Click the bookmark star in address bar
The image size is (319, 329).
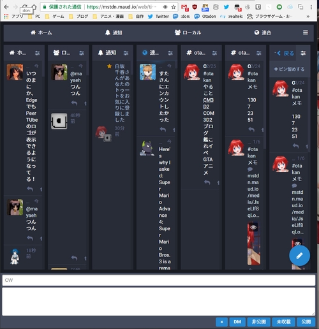174,7
